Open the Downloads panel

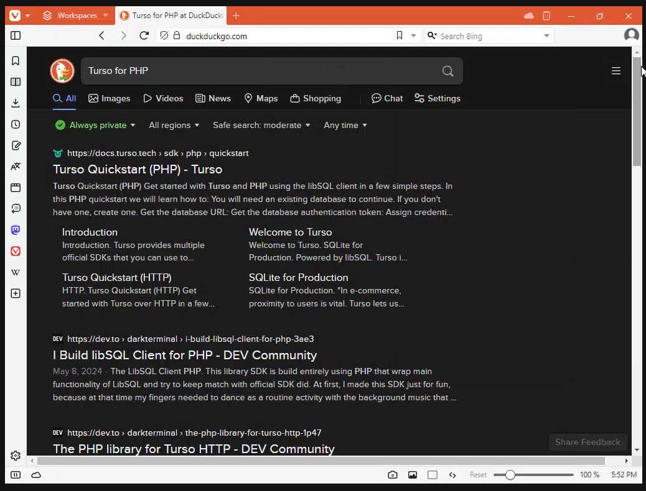15,103
